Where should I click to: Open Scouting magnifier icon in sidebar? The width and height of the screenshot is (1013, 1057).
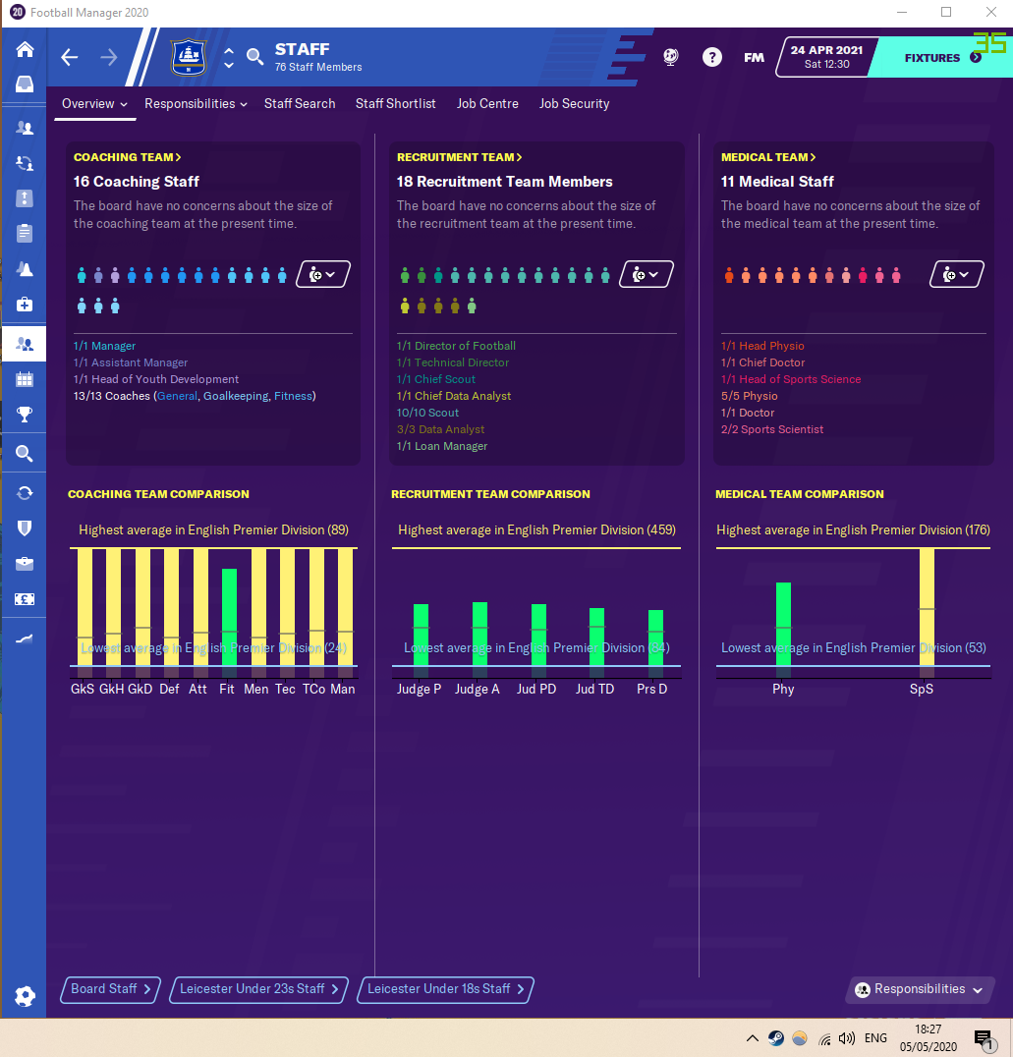pyautogui.click(x=25, y=454)
